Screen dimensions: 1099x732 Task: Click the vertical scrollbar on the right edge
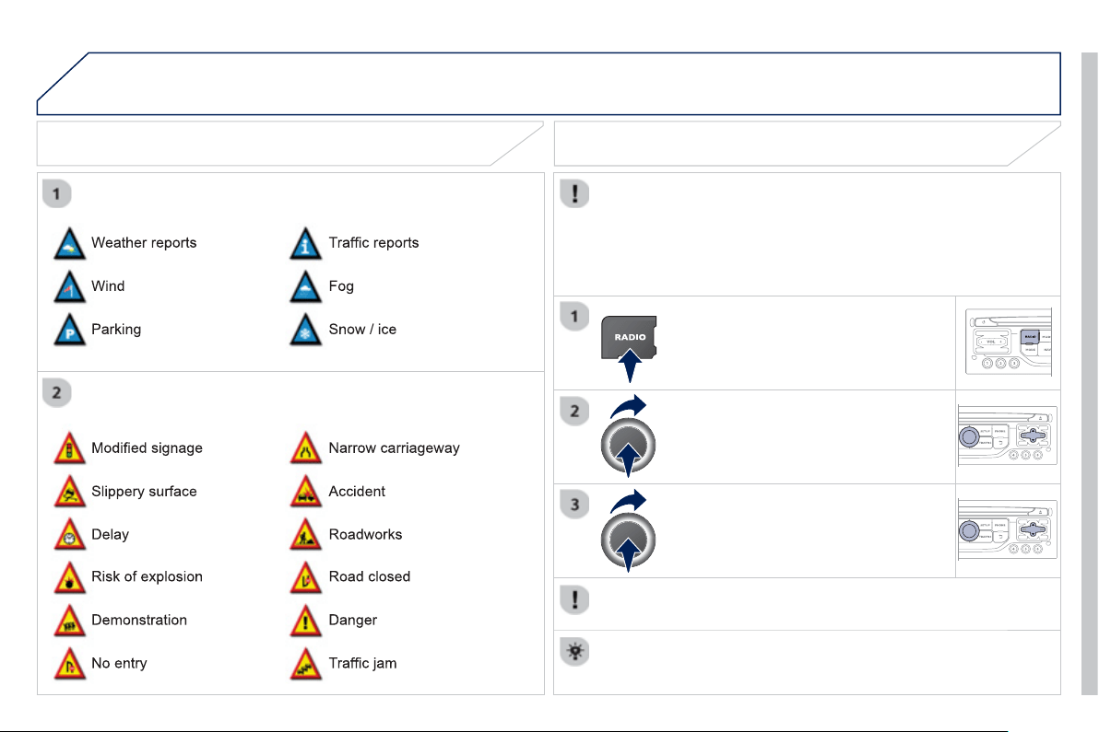[1089, 374]
